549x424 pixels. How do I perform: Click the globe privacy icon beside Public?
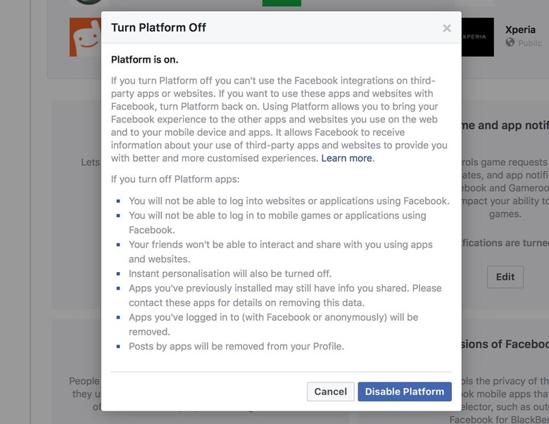(510, 43)
